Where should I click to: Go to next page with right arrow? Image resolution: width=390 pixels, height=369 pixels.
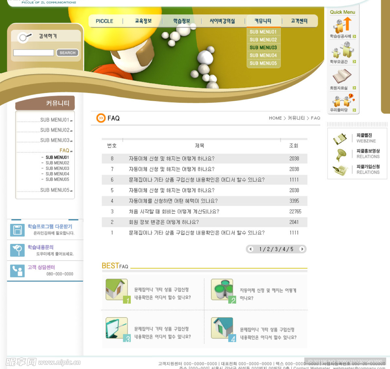302,249
